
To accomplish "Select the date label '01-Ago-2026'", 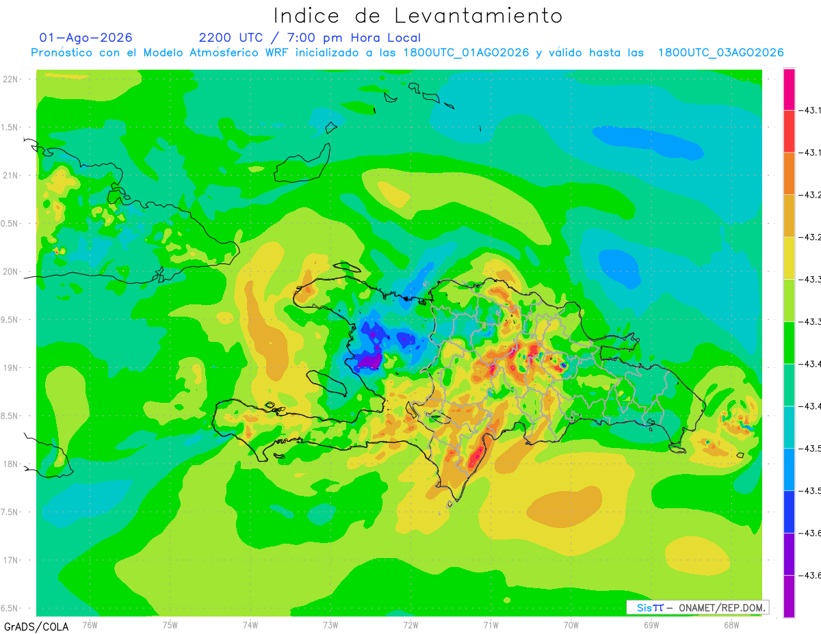I will tap(86, 38).
